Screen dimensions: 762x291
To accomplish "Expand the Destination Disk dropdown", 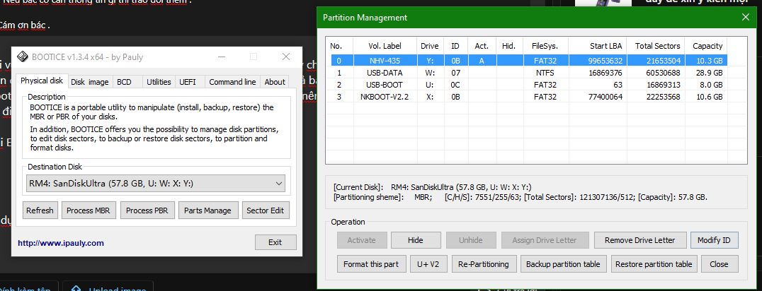I will click(x=156, y=184).
